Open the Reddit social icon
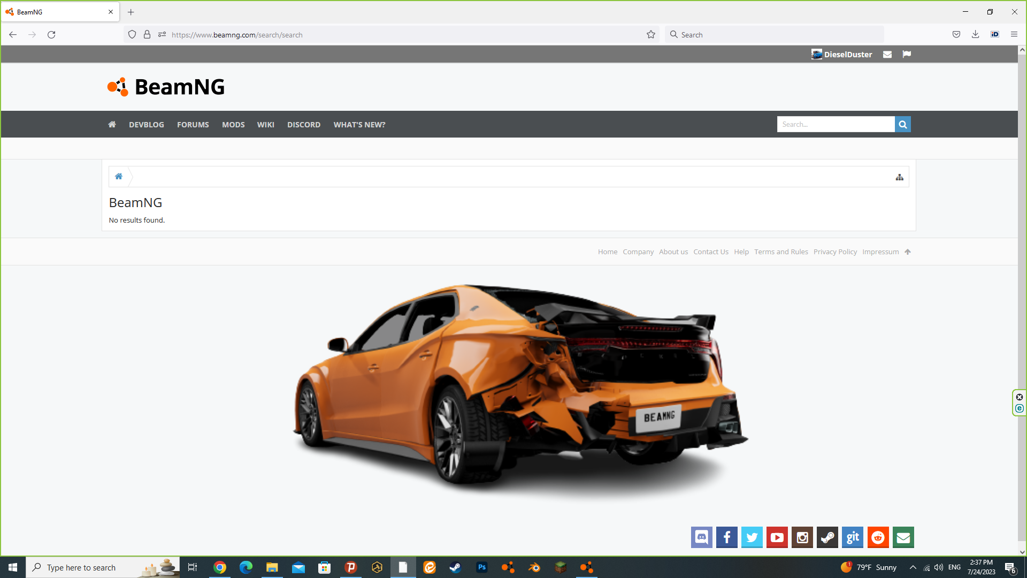The height and width of the screenshot is (578, 1027). [878, 537]
